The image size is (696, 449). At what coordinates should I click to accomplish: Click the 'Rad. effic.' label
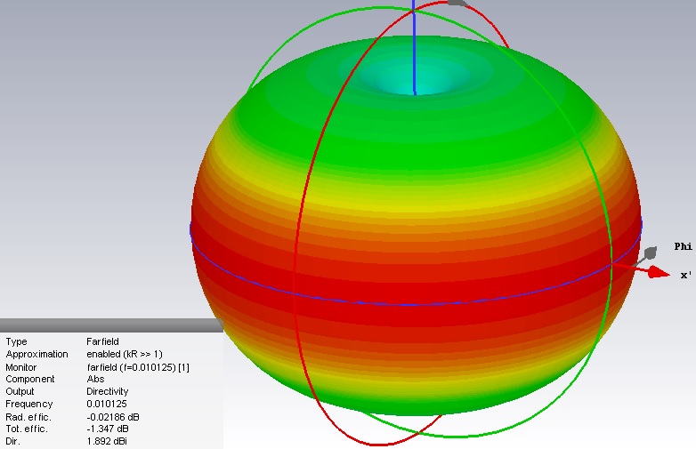(28, 417)
